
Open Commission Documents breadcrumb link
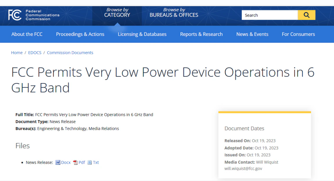click(70, 53)
